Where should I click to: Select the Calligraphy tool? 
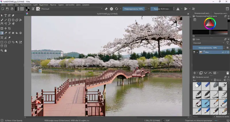[x=13, y=16]
